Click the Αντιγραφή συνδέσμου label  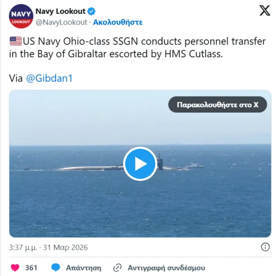(x=166, y=268)
